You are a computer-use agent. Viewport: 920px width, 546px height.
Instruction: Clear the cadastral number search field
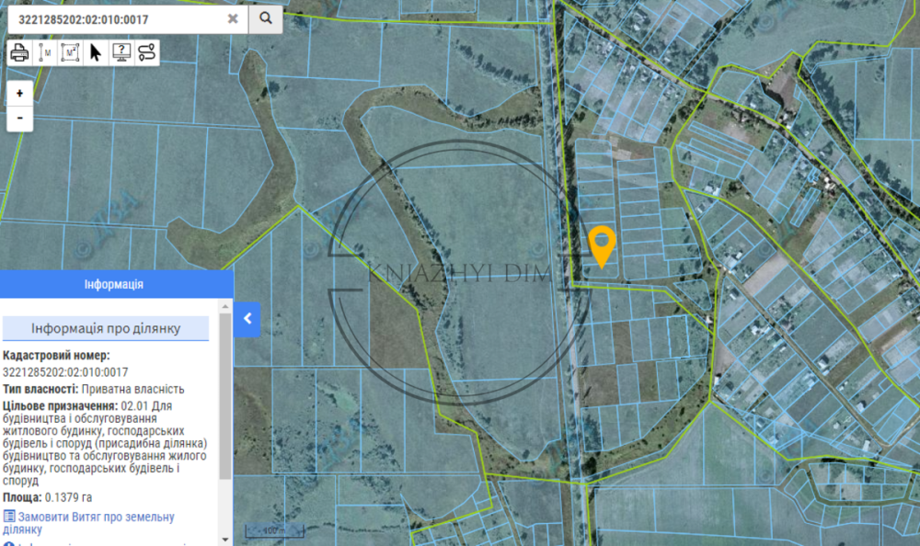tap(233, 18)
